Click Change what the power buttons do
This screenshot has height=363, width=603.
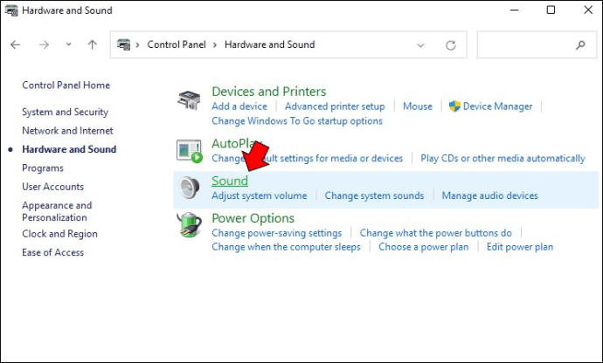pyautogui.click(x=436, y=233)
